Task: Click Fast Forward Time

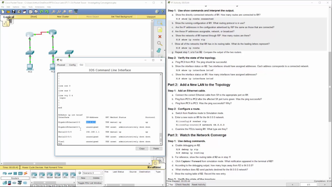Action: click(x=53, y=168)
